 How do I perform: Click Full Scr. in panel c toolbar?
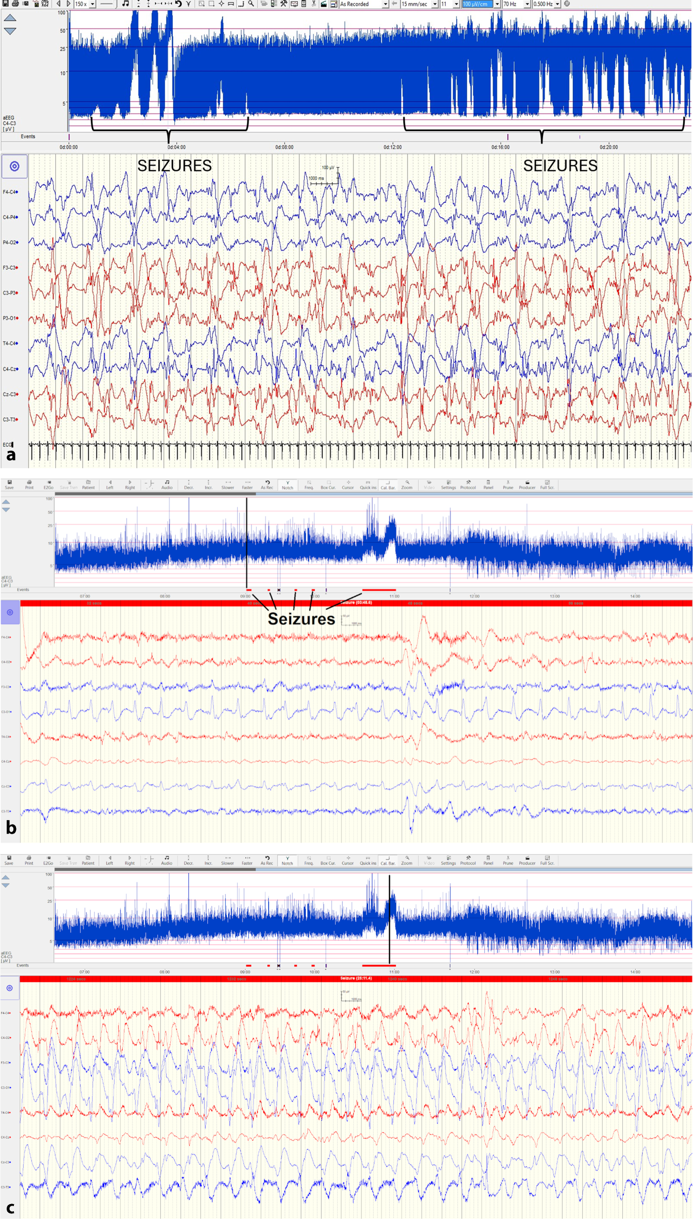click(x=547, y=860)
